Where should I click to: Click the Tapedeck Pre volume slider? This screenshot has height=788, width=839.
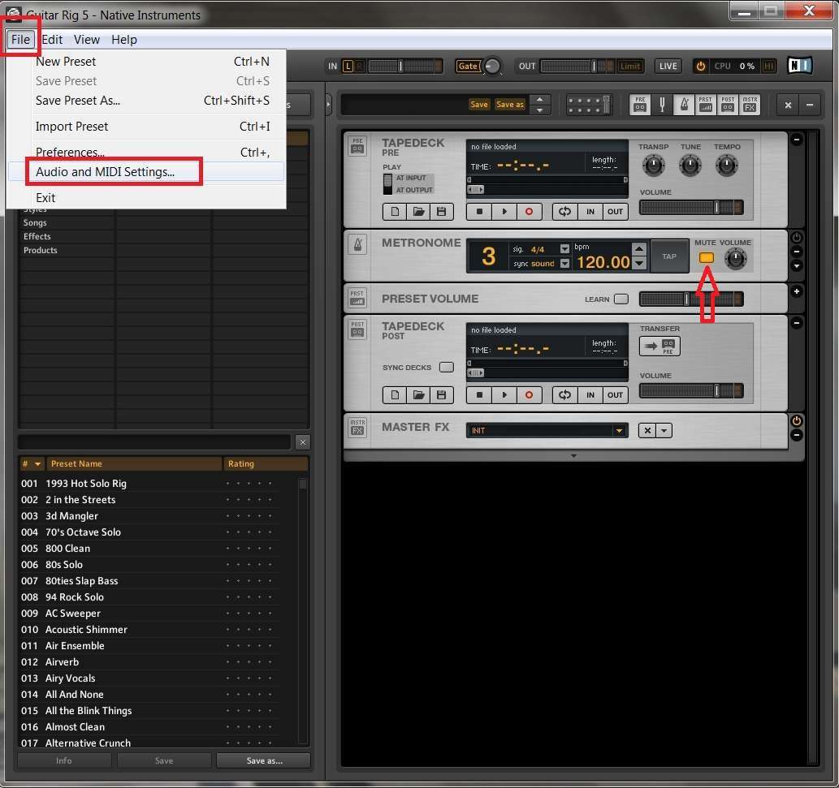(x=691, y=208)
